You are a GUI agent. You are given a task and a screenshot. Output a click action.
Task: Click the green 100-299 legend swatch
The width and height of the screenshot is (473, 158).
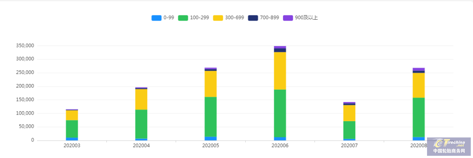click(184, 18)
